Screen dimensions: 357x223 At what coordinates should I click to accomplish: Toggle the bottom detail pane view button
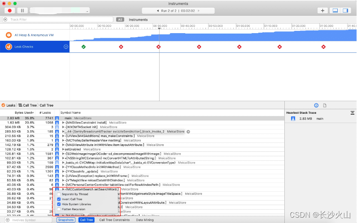(x=335, y=10)
